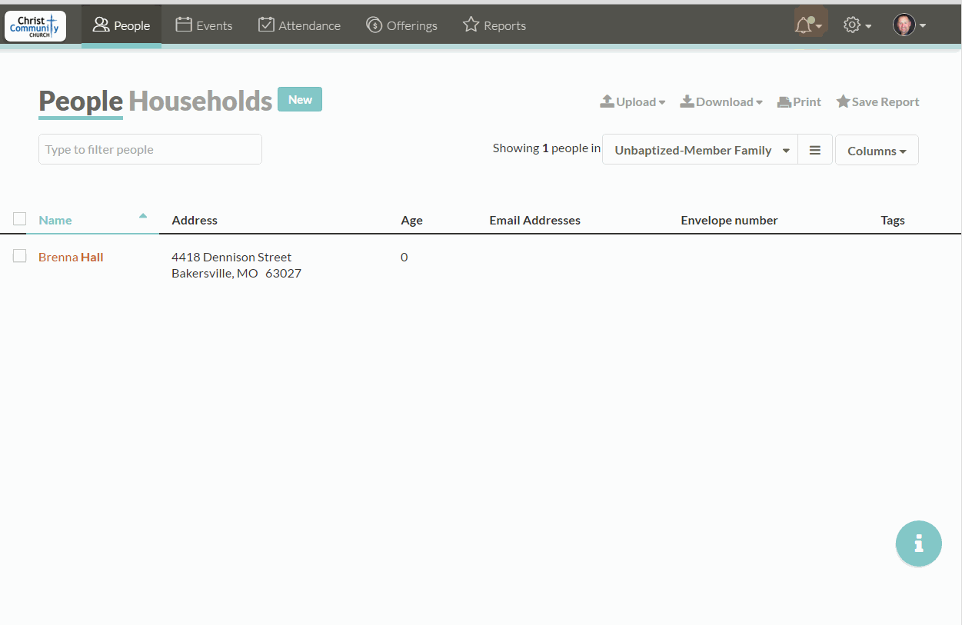This screenshot has height=625, width=962.
Task: Open the Unbaptized-Member Family group selector
Action: (x=700, y=150)
